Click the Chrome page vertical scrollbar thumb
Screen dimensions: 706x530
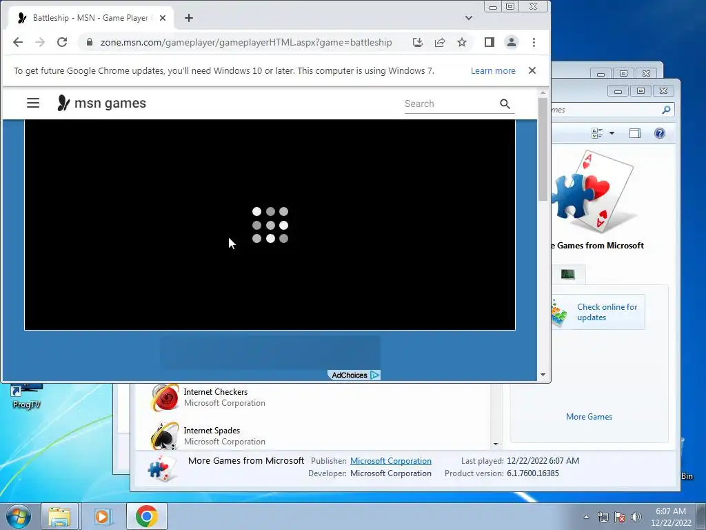[543, 149]
